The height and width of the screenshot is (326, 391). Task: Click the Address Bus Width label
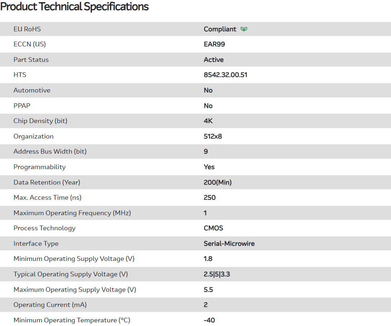[x=50, y=151]
